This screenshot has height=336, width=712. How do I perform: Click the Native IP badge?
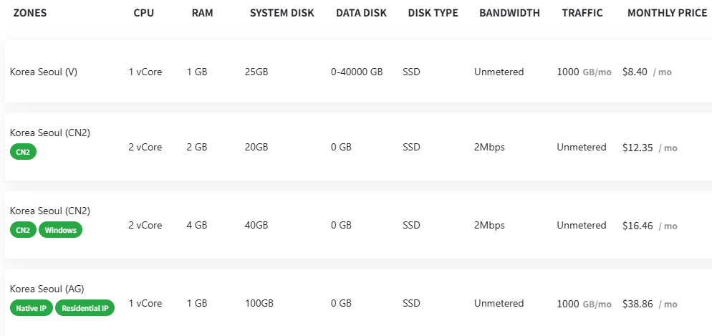pyautogui.click(x=31, y=308)
